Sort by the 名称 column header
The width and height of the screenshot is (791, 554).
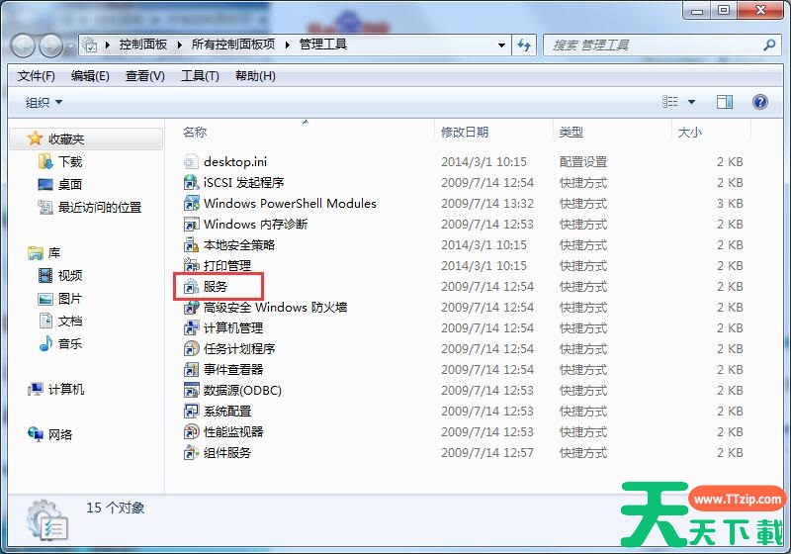(x=195, y=133)
